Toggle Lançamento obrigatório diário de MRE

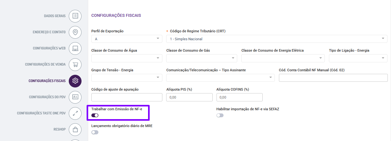95,132
